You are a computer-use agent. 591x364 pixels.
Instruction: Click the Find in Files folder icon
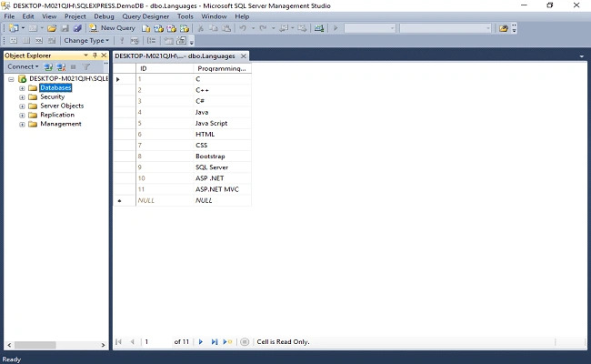coord(503,28)
